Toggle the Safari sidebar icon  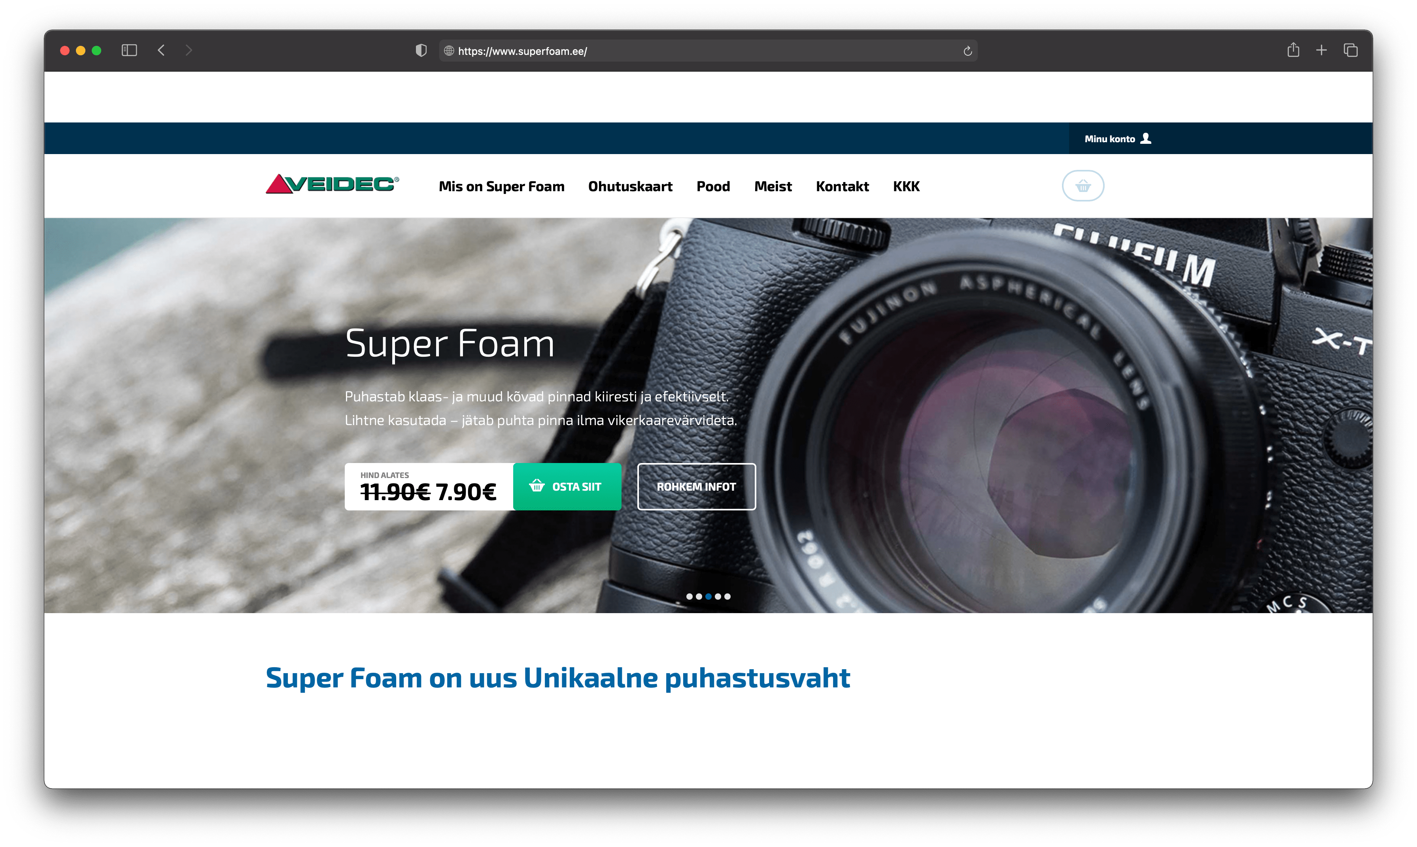coord(129,50)
